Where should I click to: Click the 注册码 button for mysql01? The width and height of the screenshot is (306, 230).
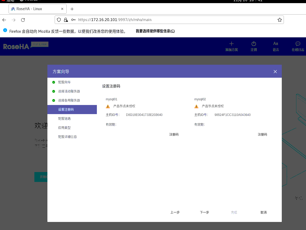pos(174,134)
